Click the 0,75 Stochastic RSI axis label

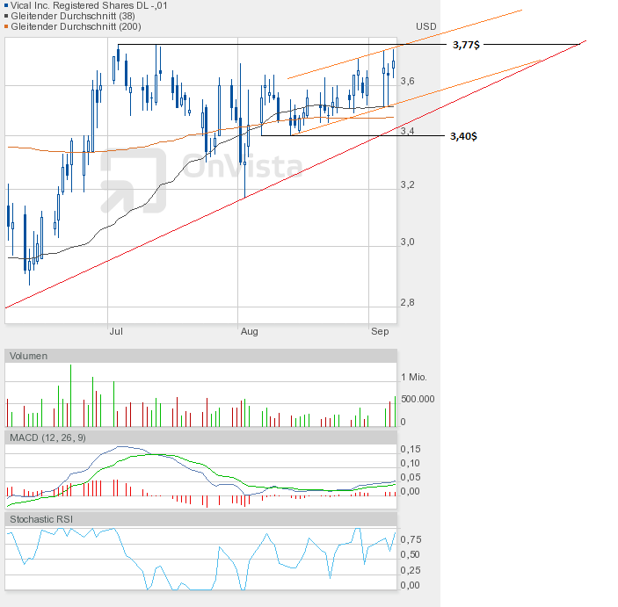coord(411,539)
